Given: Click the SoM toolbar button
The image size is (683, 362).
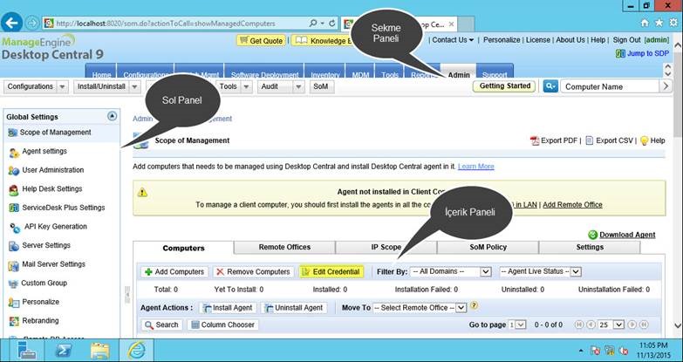Looking at the screenshot, I should coord(321,86).
